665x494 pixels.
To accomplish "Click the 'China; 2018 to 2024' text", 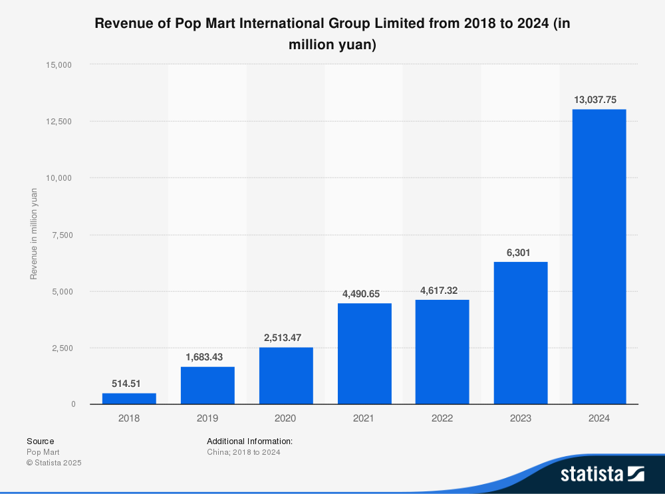I will 243,452.
